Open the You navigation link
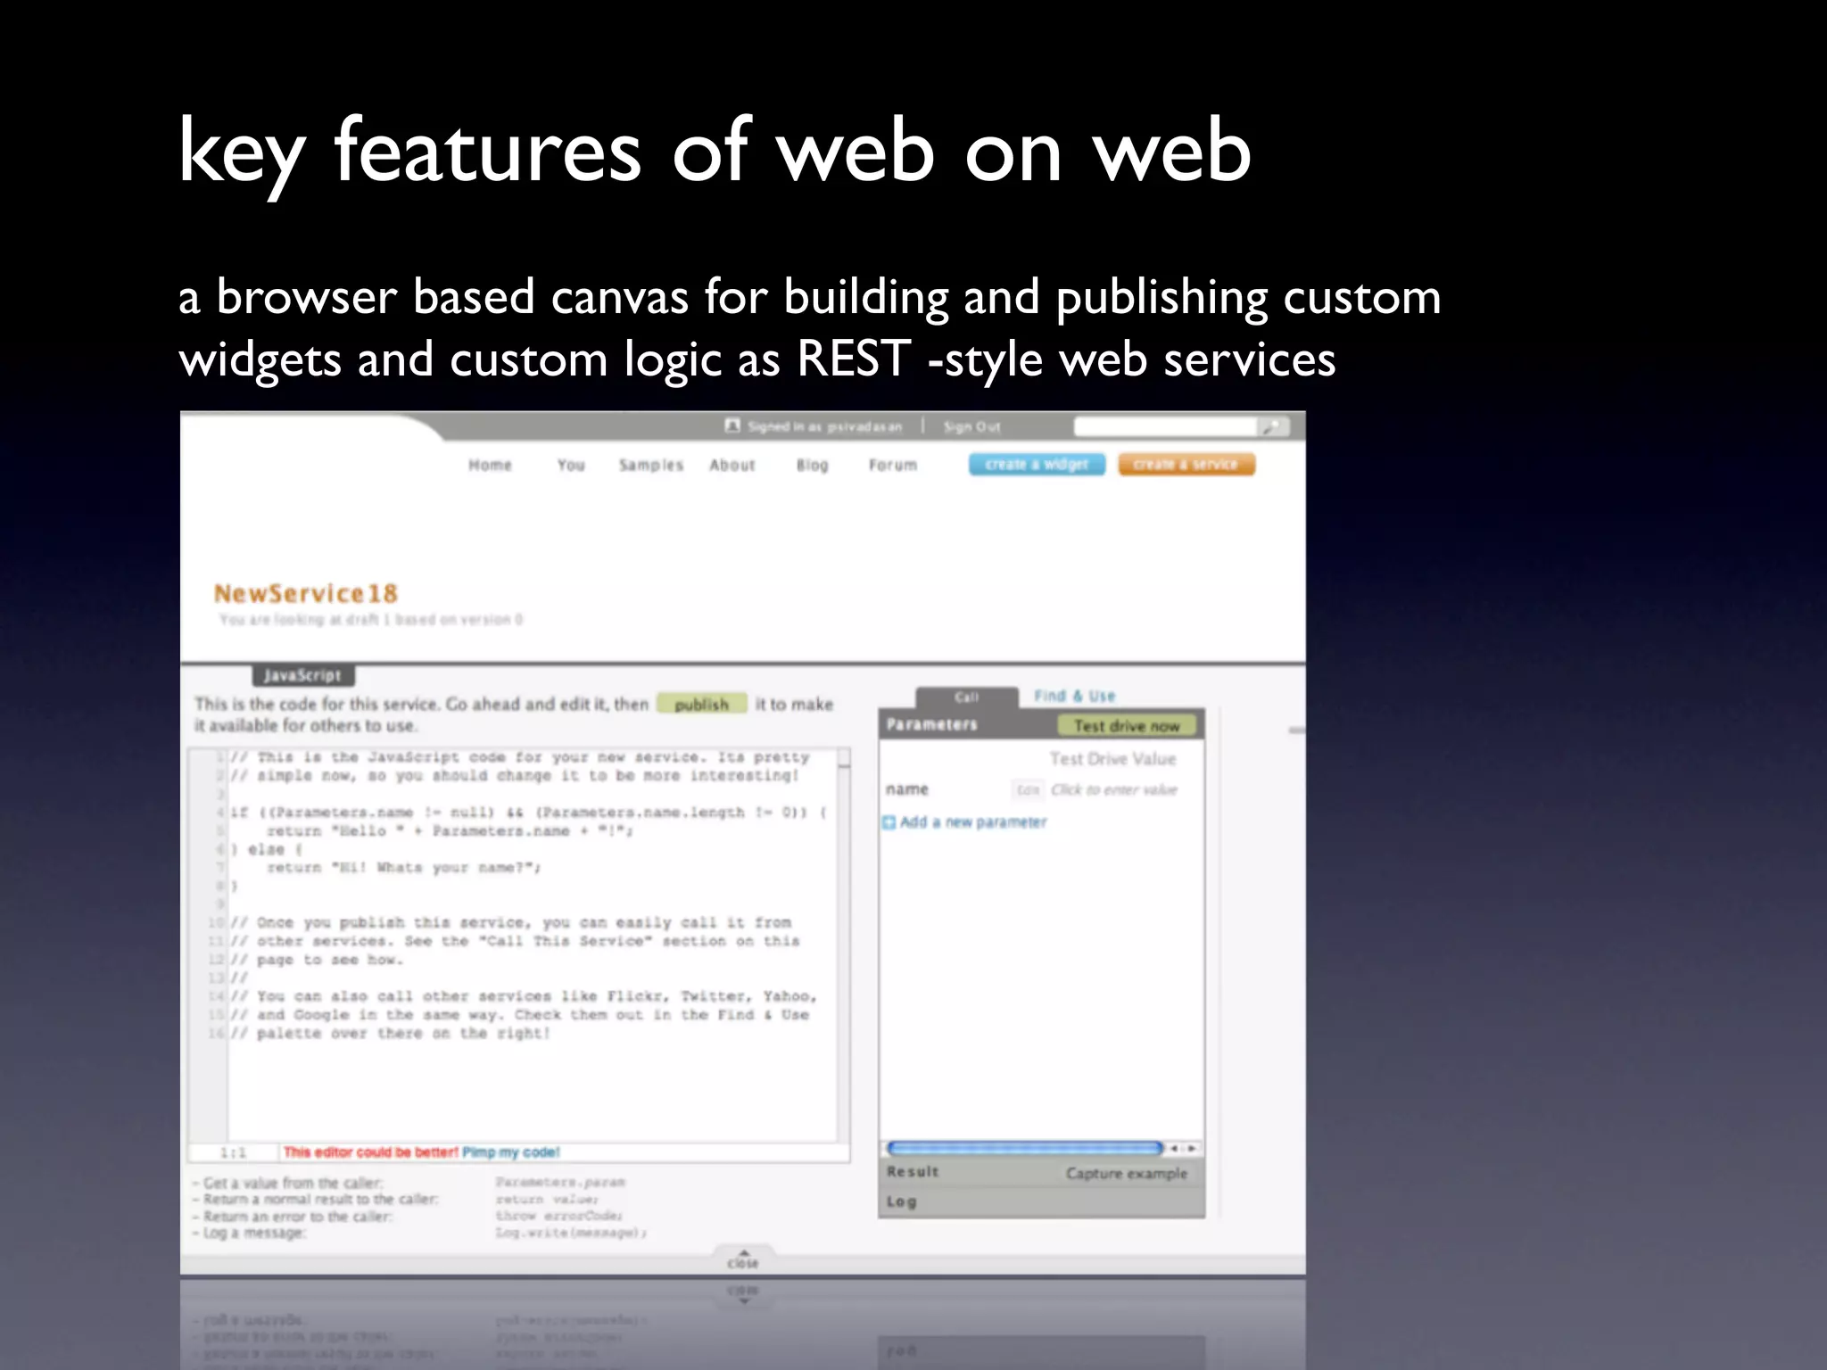Screen dimensions: 1827x1370 pyautogui.click(x=571, y=466)
